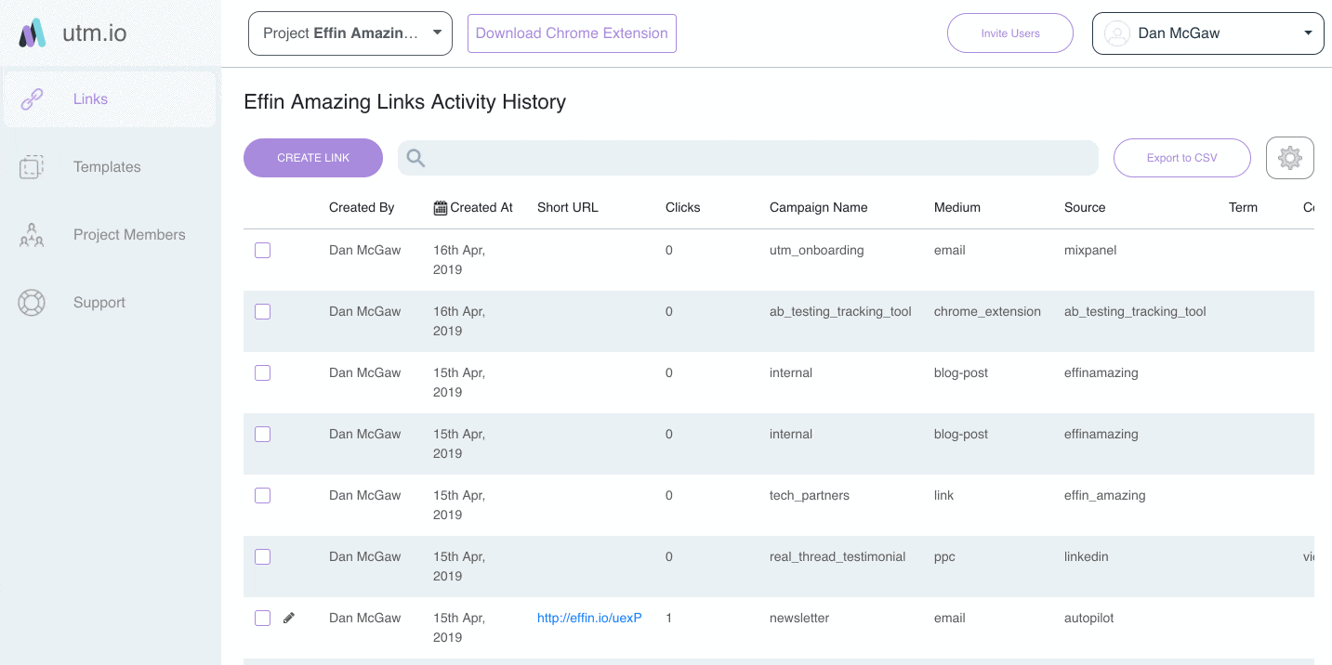Click the magnifying glass search icon
The width and height of the screenshot is (1332, 665).
(x=416, y=158)
